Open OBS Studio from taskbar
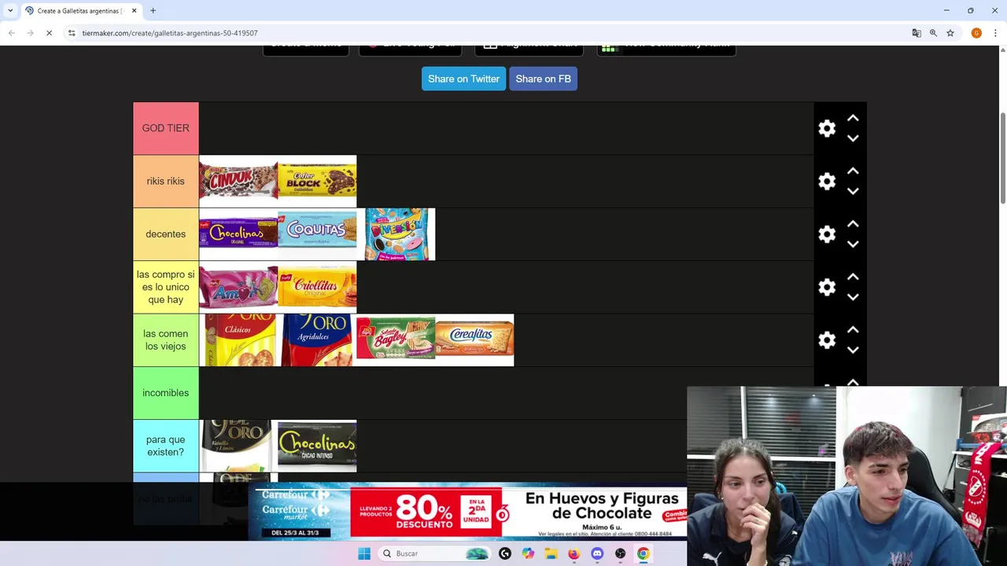The image size is (1007, 566). coord(621,553)
